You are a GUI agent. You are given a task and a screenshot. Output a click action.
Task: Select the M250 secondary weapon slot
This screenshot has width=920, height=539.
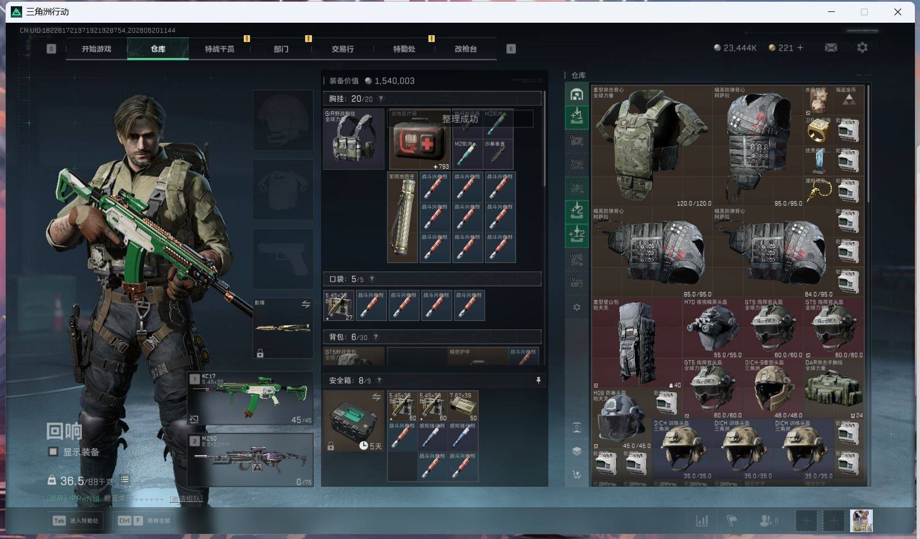tap(251, 460)
